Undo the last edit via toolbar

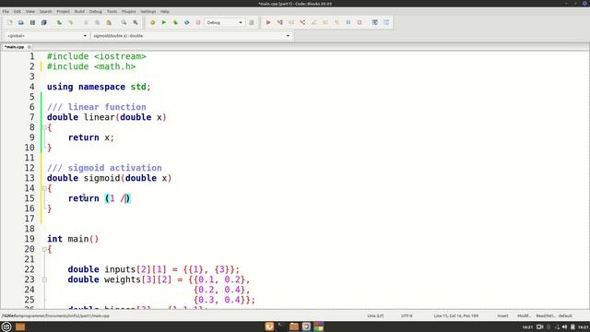[59, 22]
